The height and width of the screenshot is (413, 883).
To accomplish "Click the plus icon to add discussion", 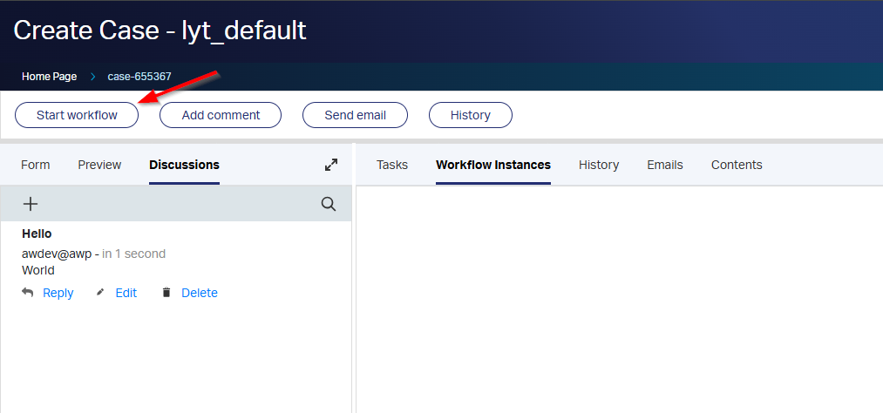I will coord(31,204).
